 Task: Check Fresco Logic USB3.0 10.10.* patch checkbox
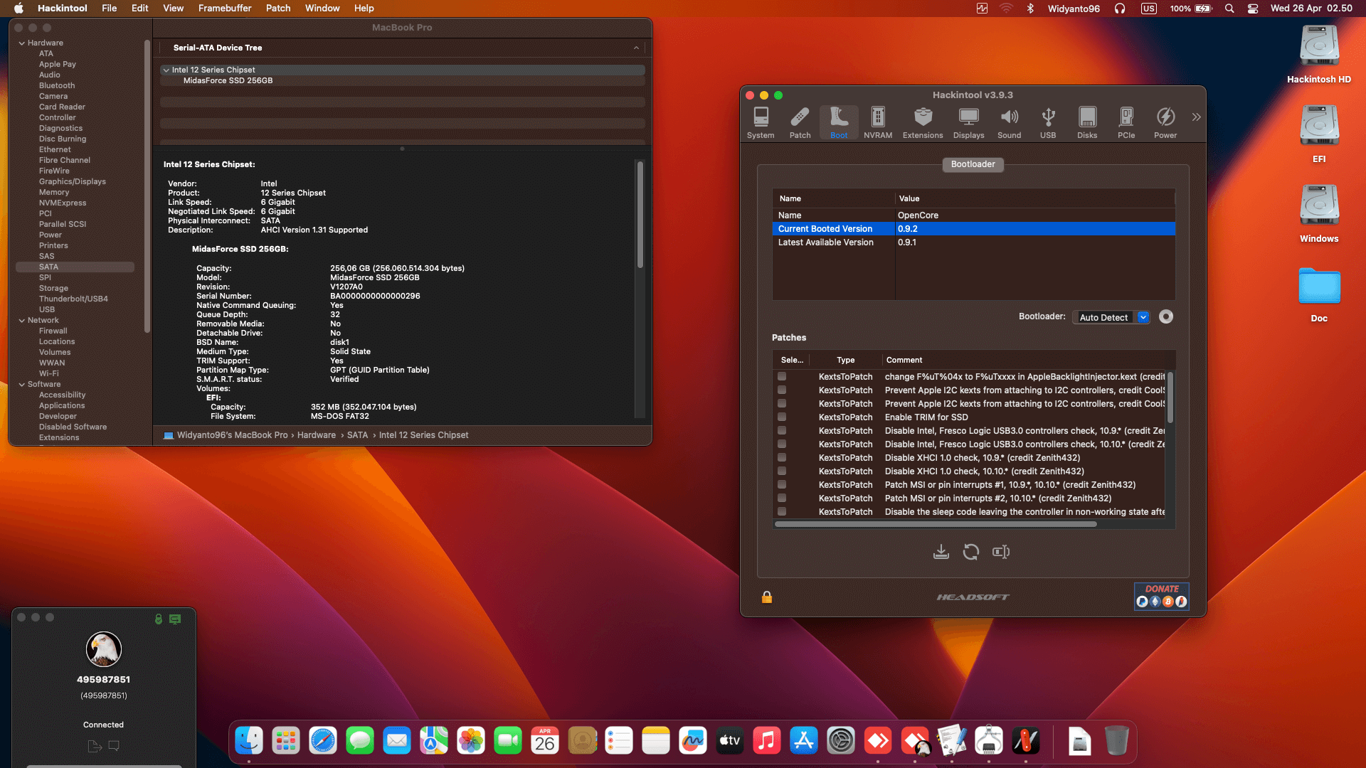click(x=782, y=444)
